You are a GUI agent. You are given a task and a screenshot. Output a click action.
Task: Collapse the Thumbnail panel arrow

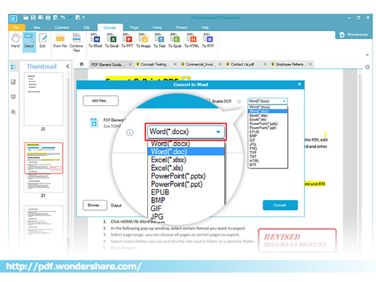pyautogui.click(x=68, y=66)
